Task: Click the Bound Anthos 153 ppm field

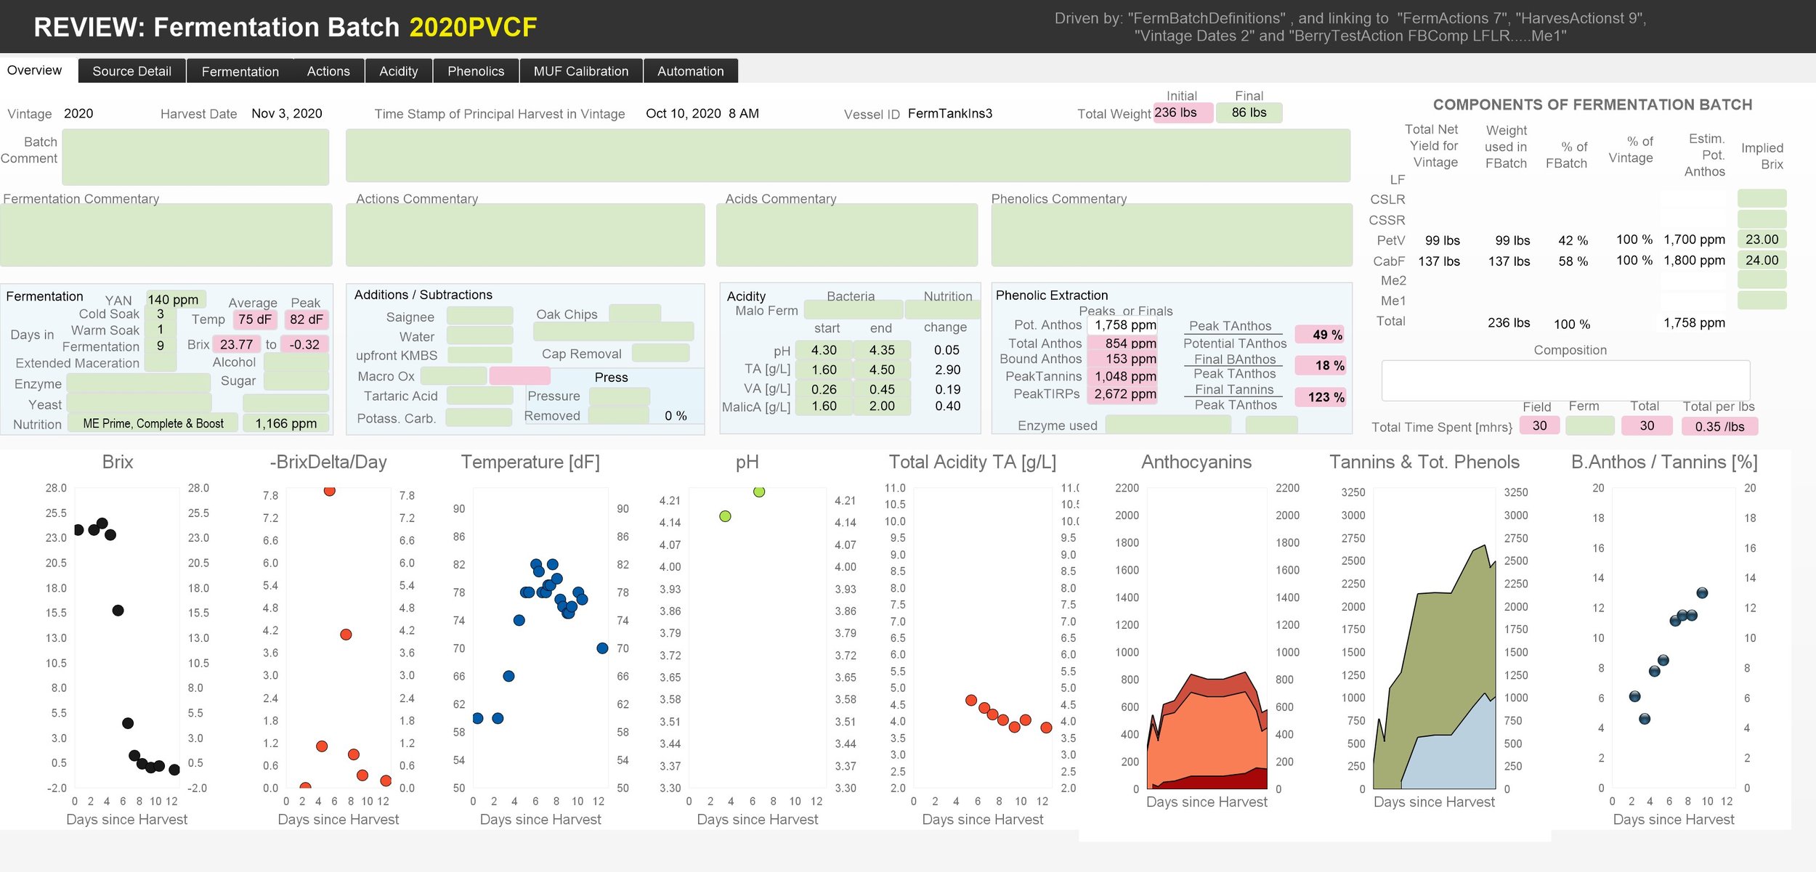Action: point(1123,359)
